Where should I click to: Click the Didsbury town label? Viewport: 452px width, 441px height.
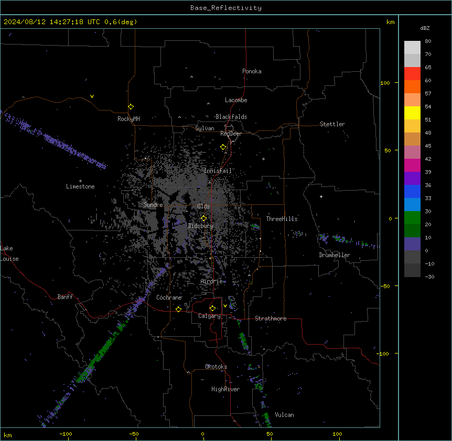click(x=201, y=226)
